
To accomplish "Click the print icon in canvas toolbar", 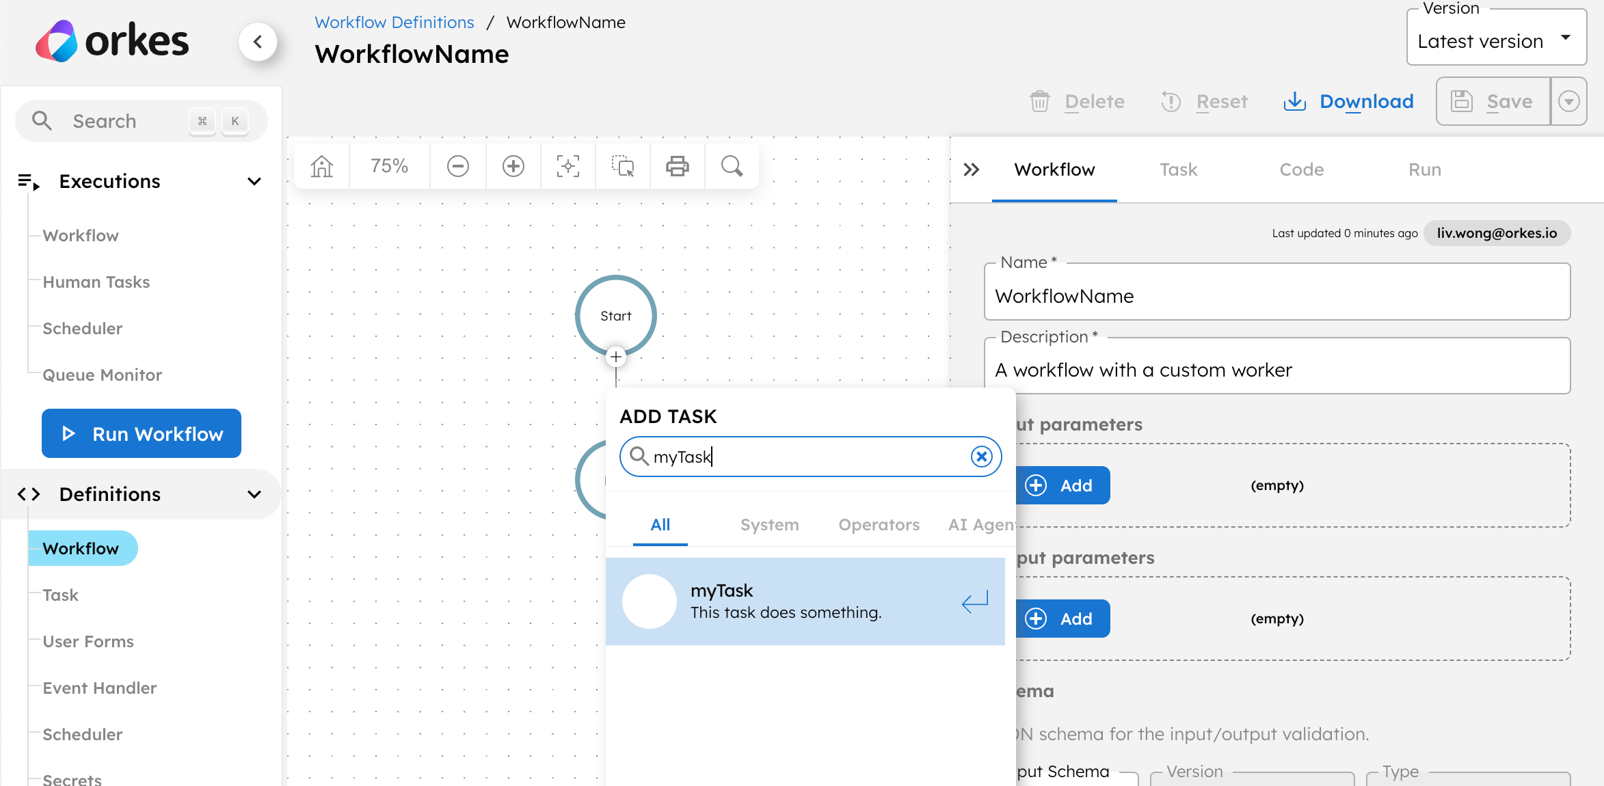I will (678, 166).
